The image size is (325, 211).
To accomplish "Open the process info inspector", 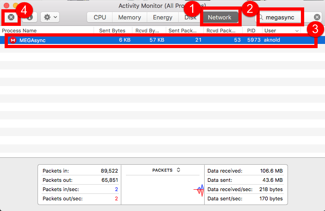I will click(29, 17).
